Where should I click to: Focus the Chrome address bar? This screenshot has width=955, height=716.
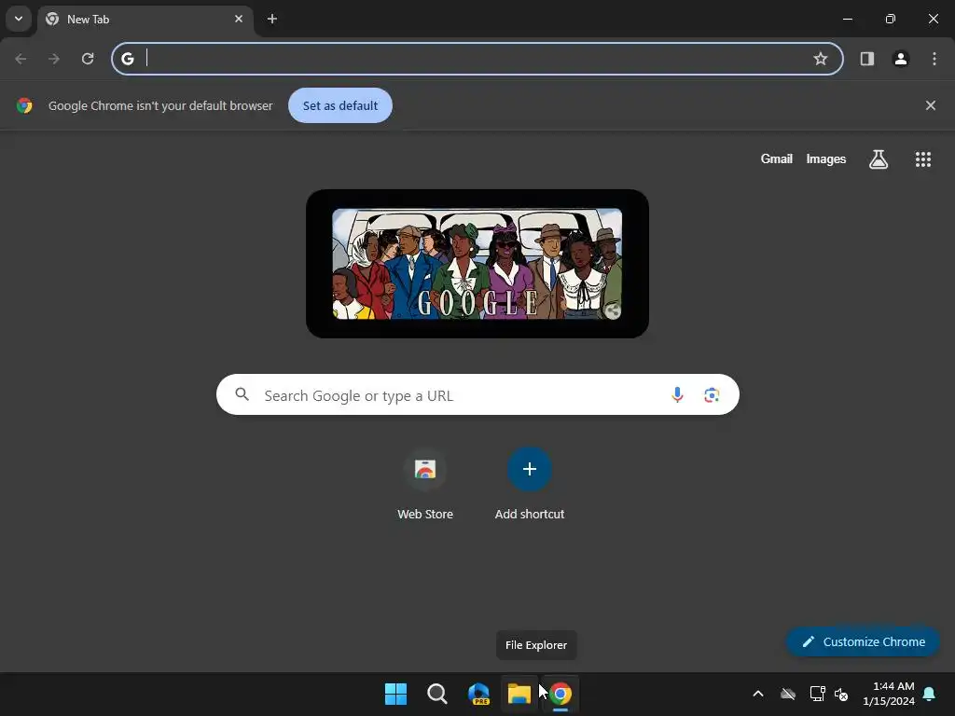(477, 59)
